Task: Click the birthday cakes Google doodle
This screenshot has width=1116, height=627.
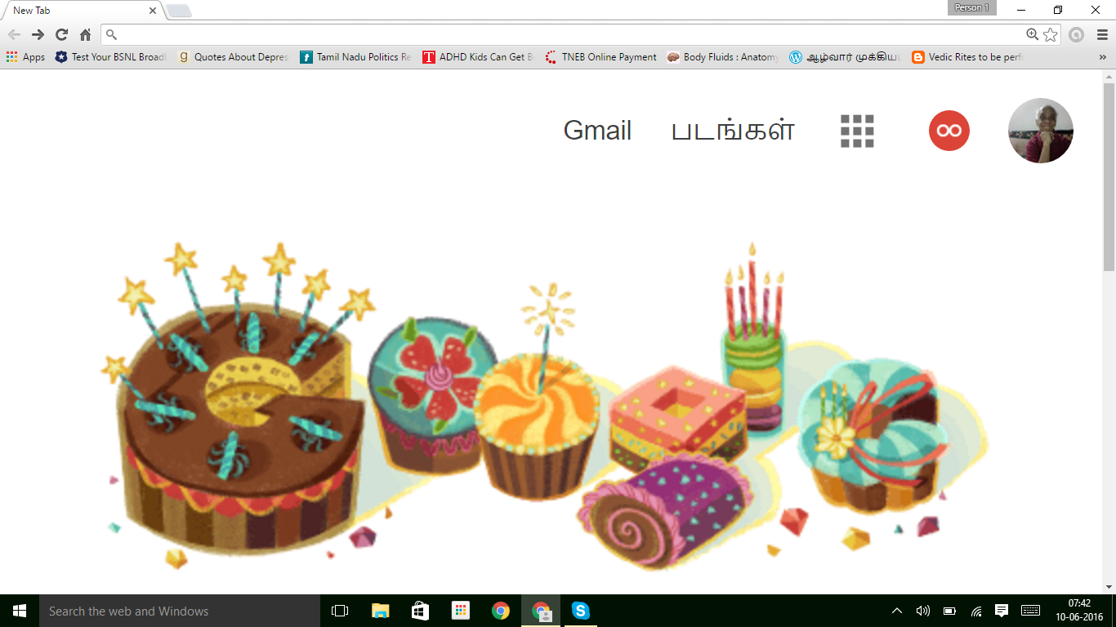Action: coord(546,404)
